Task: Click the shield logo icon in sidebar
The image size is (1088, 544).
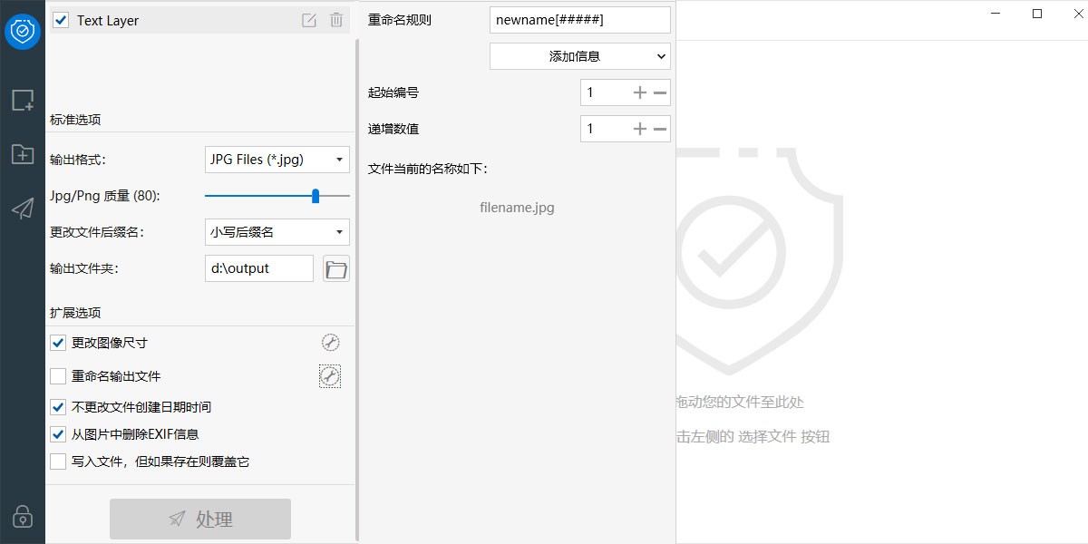Action: (22, 32)
